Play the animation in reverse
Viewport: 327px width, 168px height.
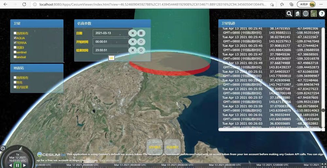[x=10, y=165]
